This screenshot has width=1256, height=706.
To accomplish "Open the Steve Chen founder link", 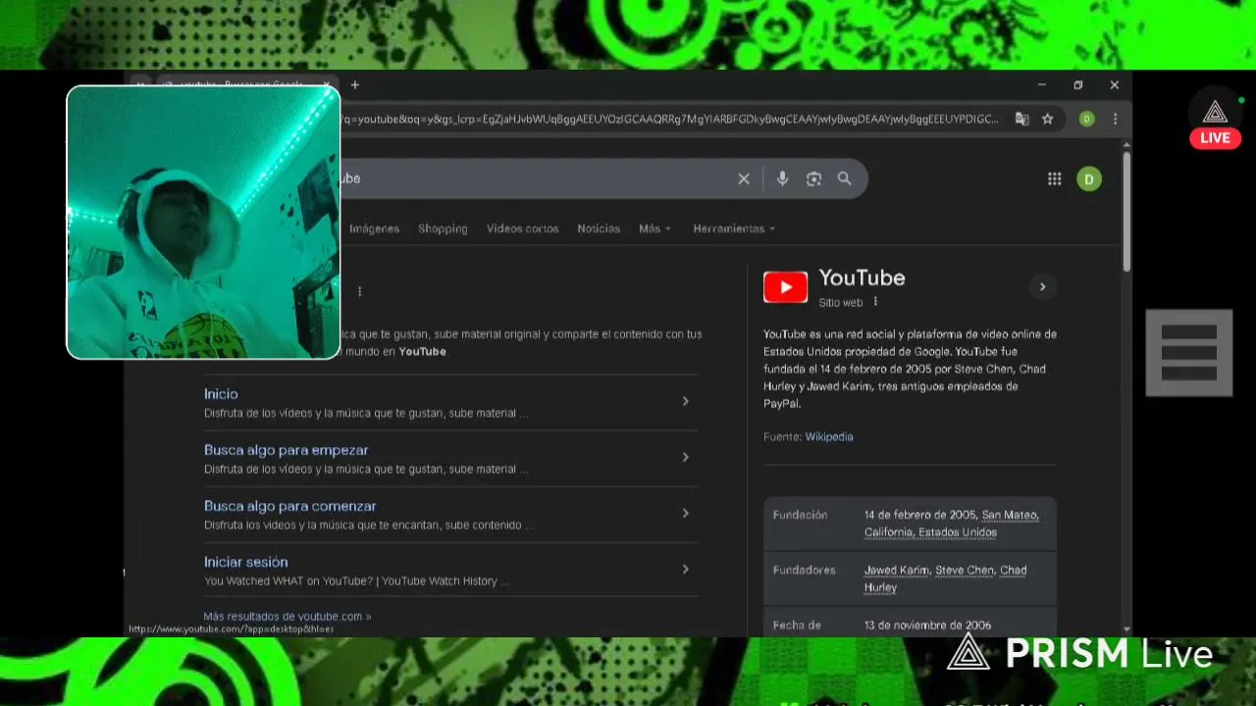I will pos(965,570).
